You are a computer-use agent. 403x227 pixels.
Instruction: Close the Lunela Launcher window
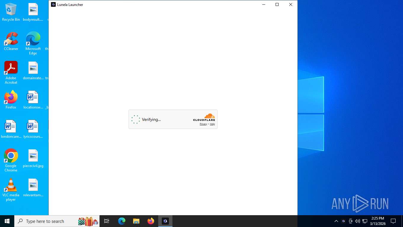pos(291,4)
